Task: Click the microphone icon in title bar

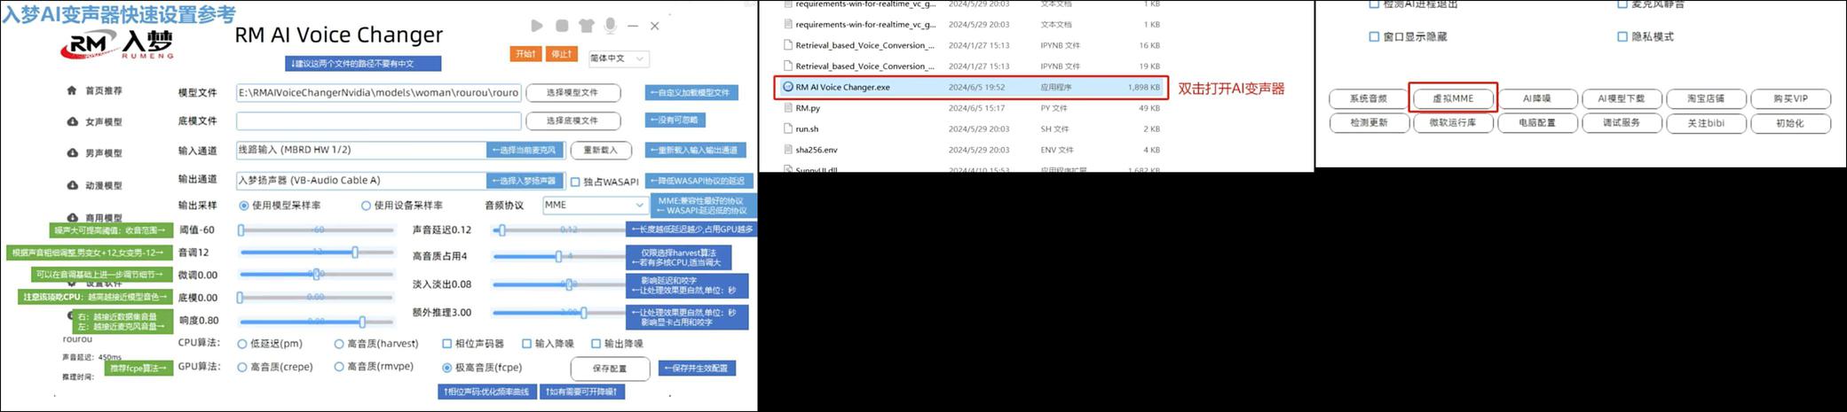Action: [611, 26]
